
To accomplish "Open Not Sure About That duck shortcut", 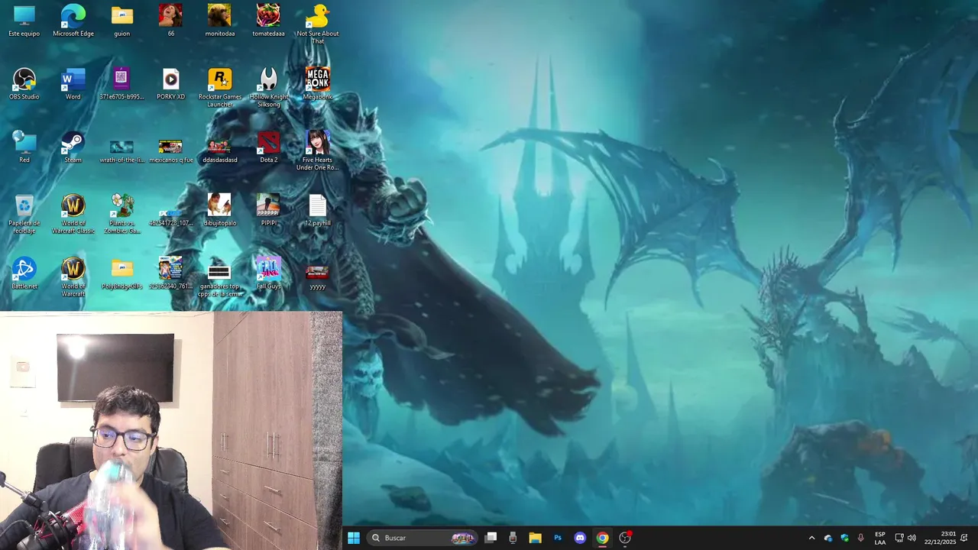I will 318,24.
